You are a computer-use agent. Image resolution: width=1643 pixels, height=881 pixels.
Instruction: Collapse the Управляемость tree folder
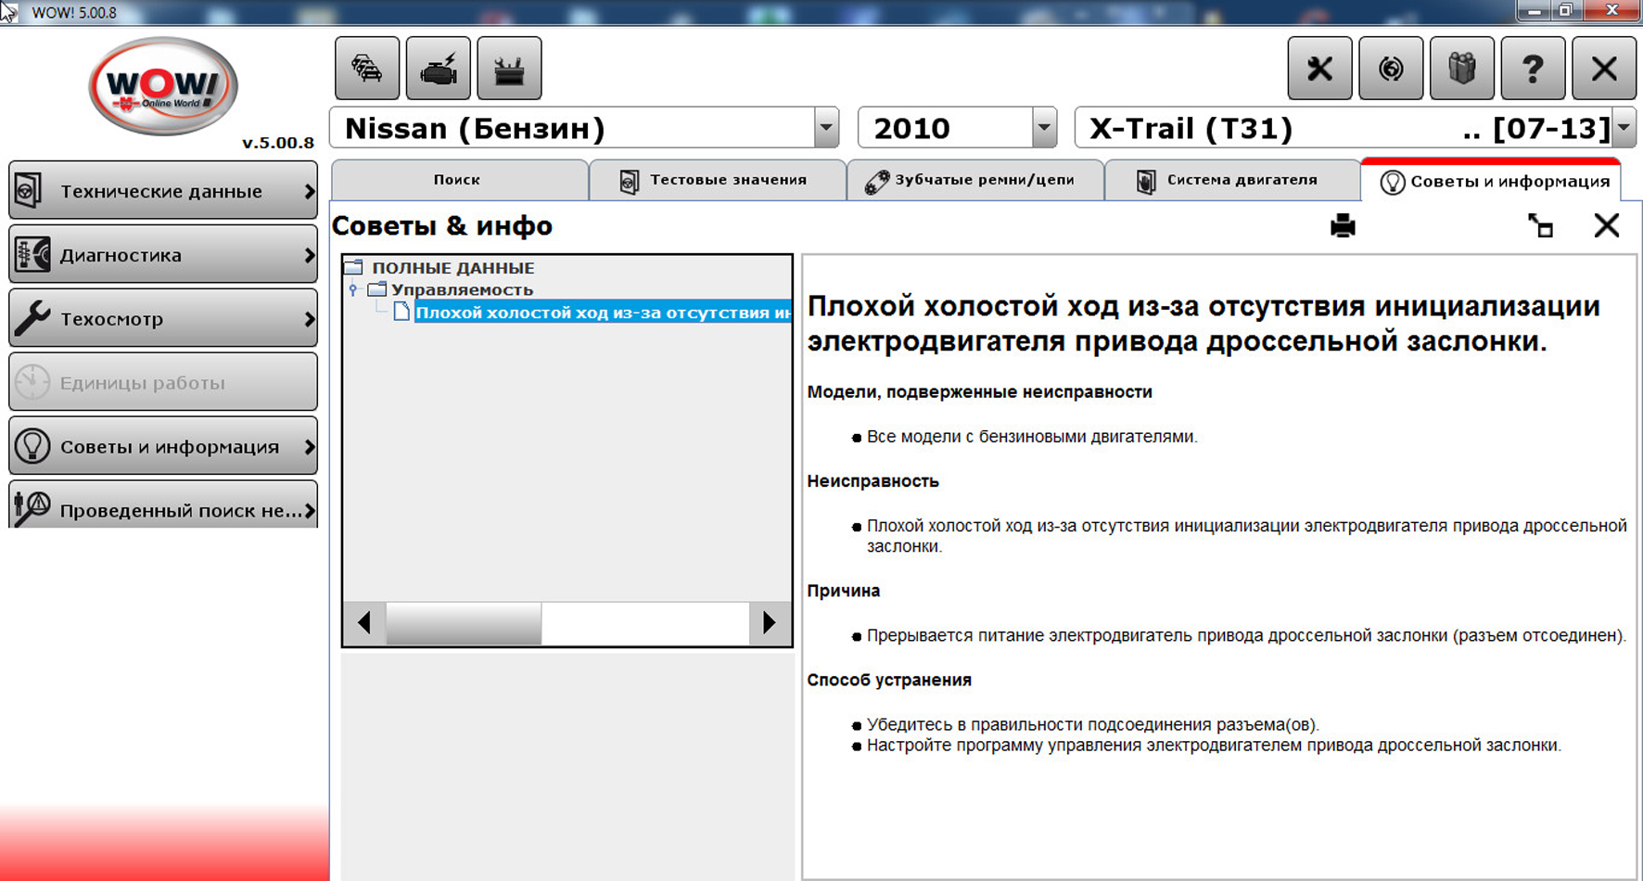(353, 290)
